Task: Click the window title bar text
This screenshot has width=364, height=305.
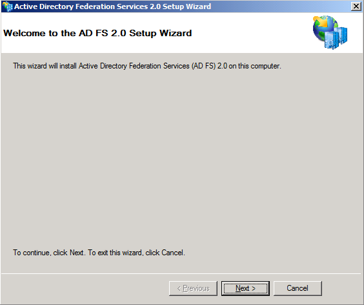Action: [x=112, y=6]
